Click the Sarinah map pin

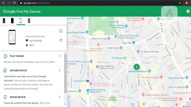(91, 62)
